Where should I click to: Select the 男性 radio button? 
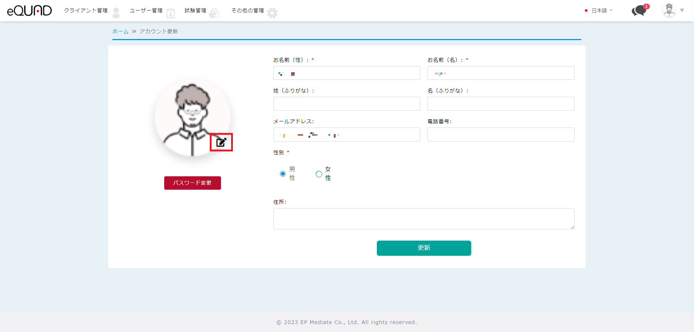(283, 174)
